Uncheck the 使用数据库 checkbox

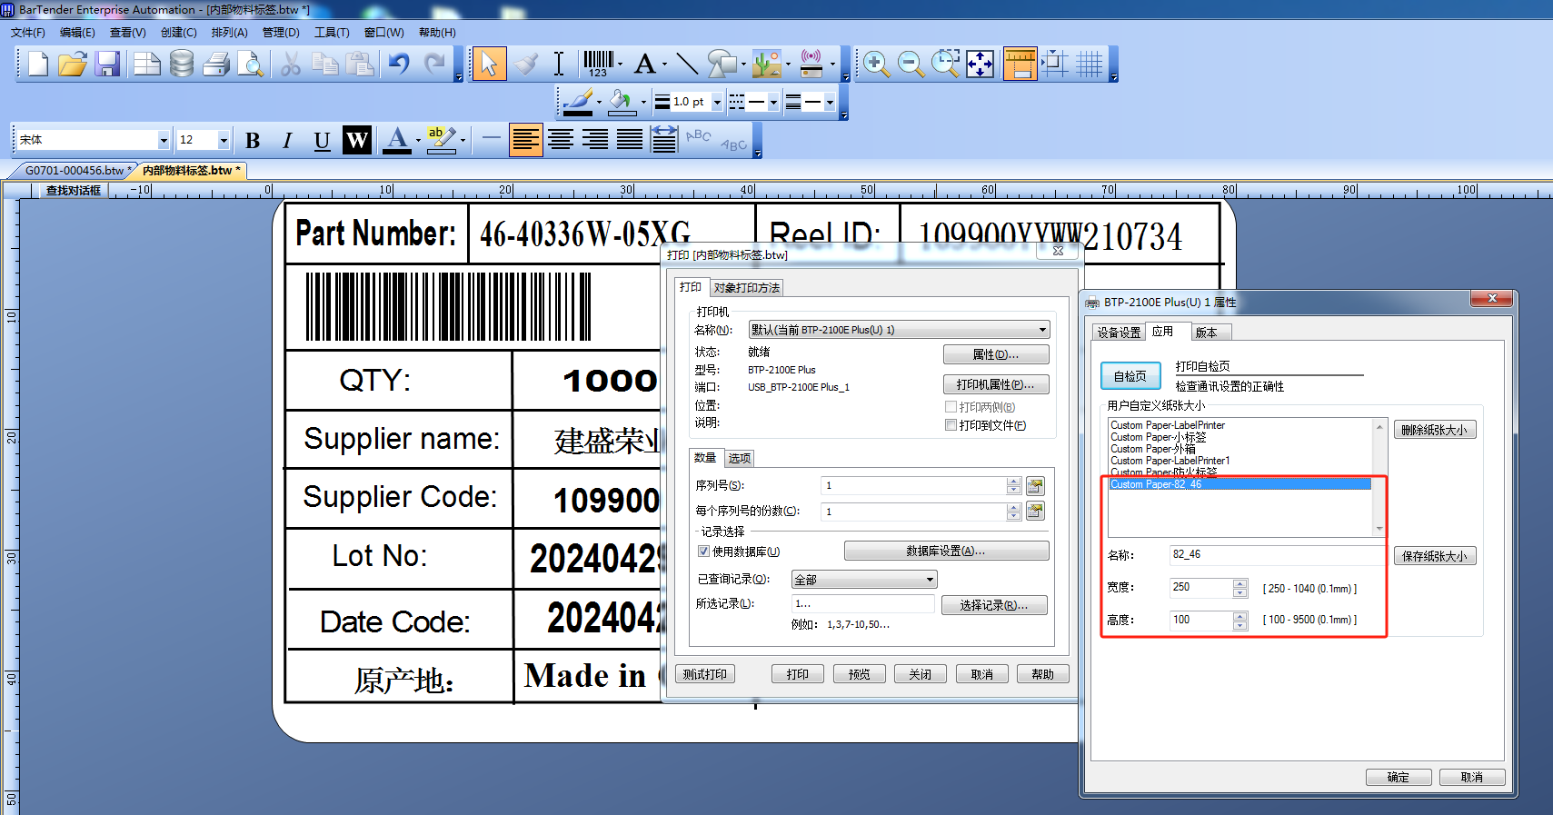tap(703, 552)
